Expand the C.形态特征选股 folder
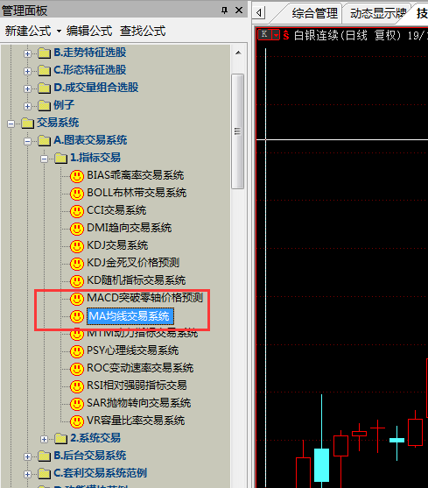Viewport: 428px width, 488px height. click(x=27, y=71)
